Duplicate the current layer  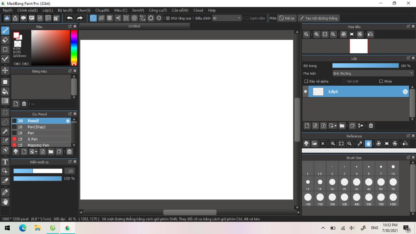[352, 126]
